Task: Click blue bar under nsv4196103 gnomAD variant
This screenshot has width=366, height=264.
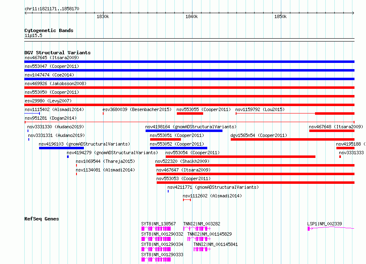Action: 61,148
